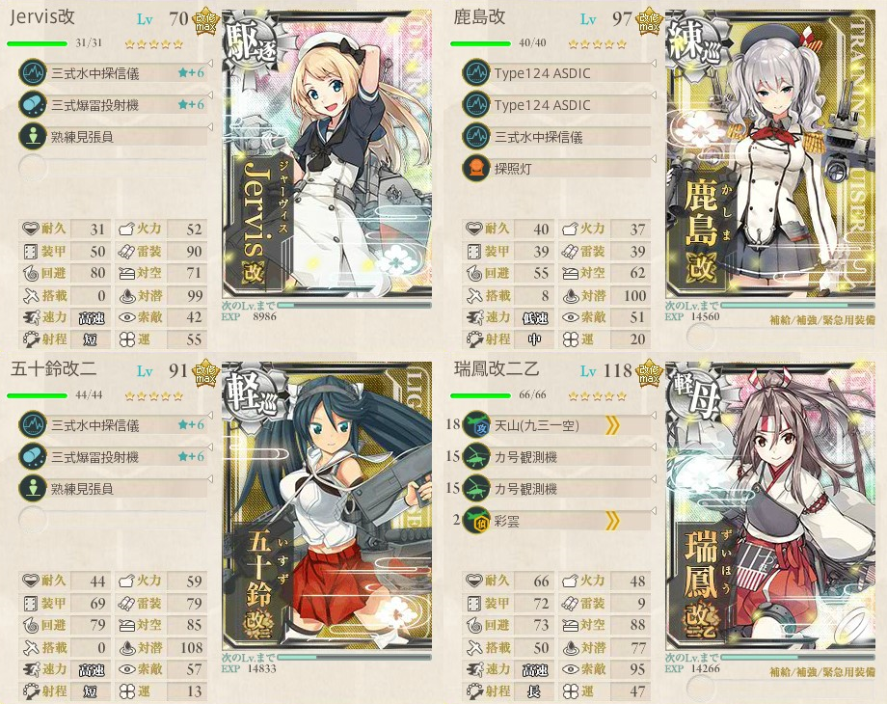Click the proficiency chevrons on 天山(九三一空)
This screenshot has height=704, width=887.
tap(612, 425)
